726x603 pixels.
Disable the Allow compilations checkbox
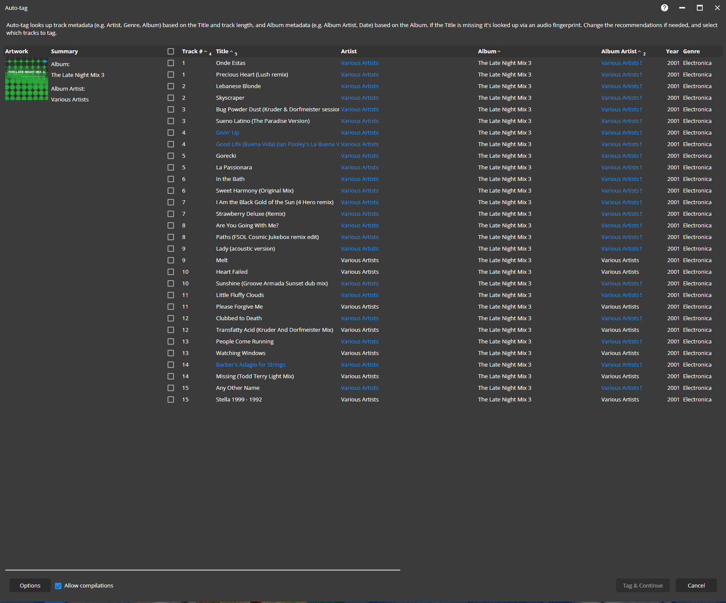point(58,586)
